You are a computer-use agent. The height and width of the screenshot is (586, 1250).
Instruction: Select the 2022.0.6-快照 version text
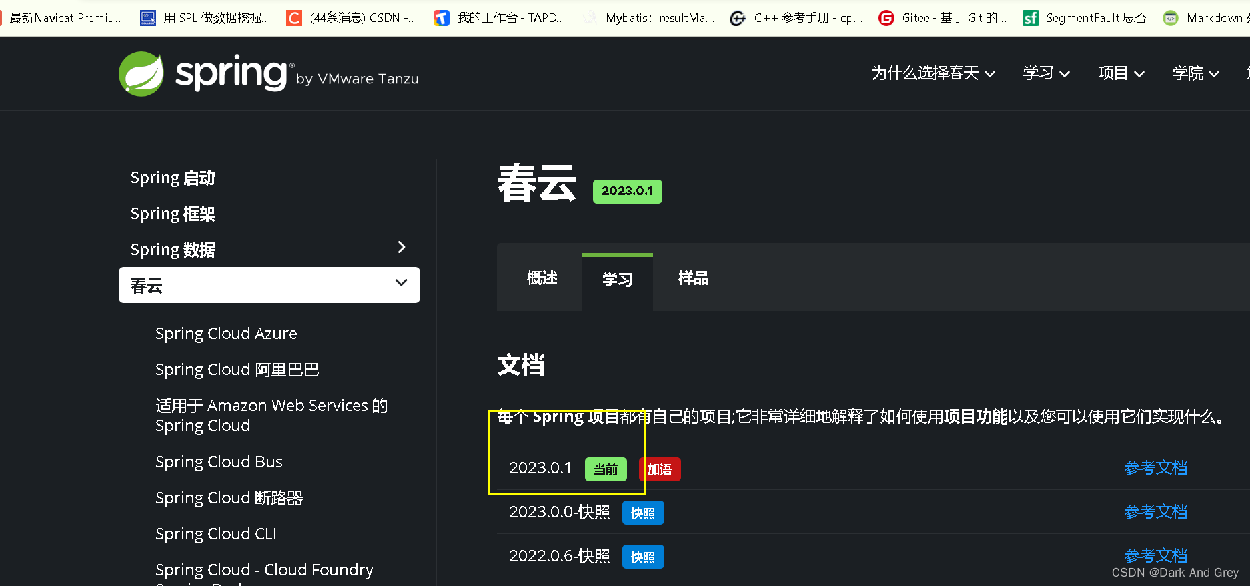[559, 556]
